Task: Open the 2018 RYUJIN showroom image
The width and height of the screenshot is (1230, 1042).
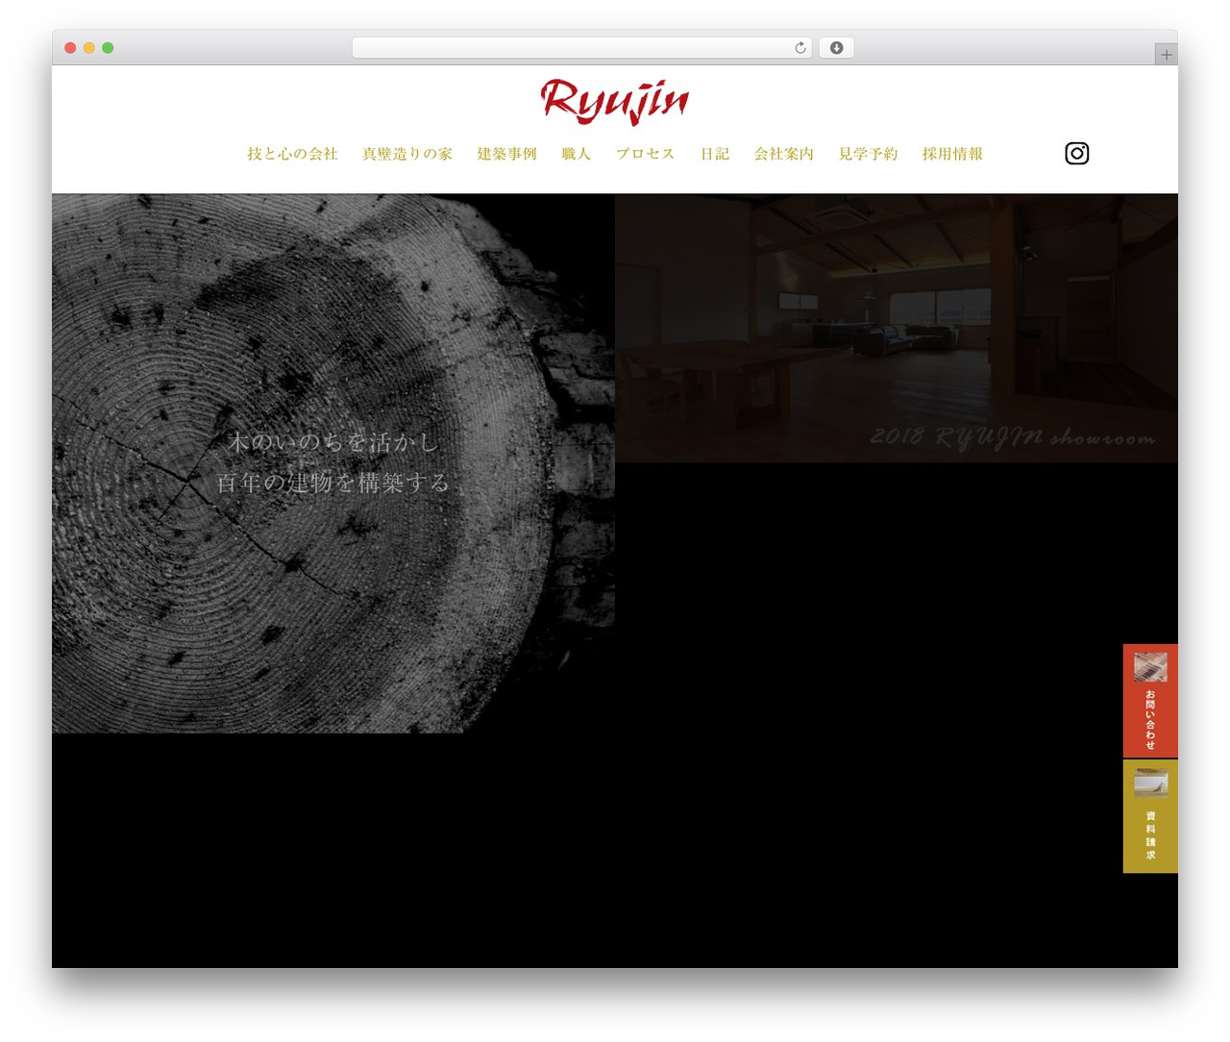Action: coord(897,328)
